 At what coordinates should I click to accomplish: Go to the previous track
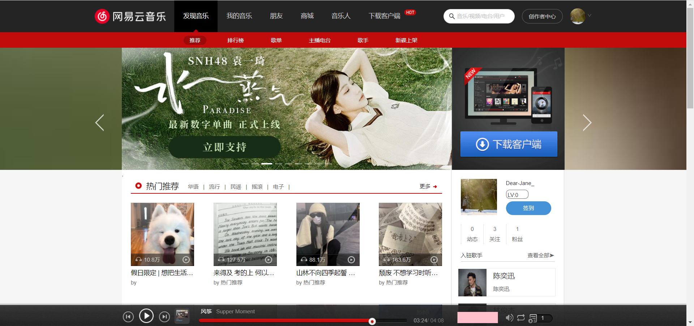(x=128, y=317)
